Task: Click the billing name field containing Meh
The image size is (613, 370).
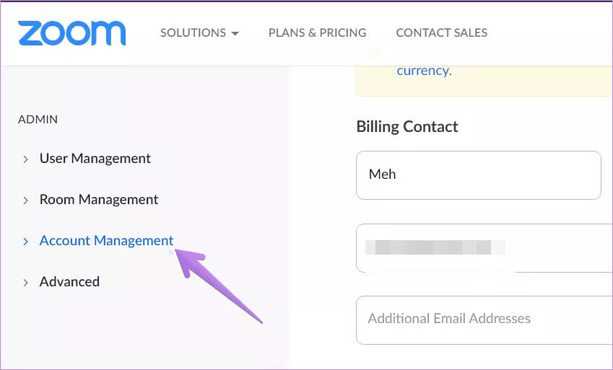Action: tap(479, 175)
